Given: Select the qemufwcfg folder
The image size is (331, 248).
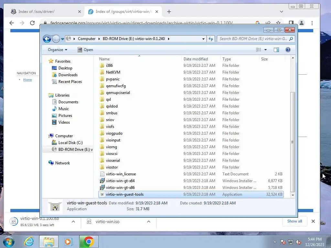Looking at the screenshot, I should pos(116,86).
